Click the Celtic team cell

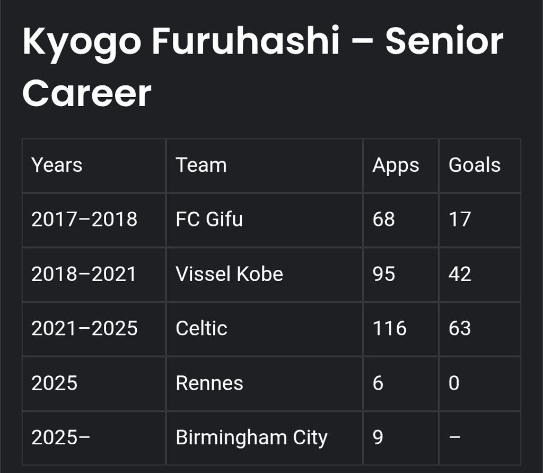click(x=265, y=329)
